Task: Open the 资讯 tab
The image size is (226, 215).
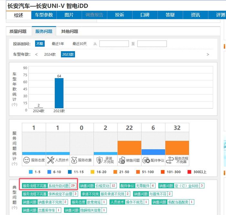Action: pos(195,15)
